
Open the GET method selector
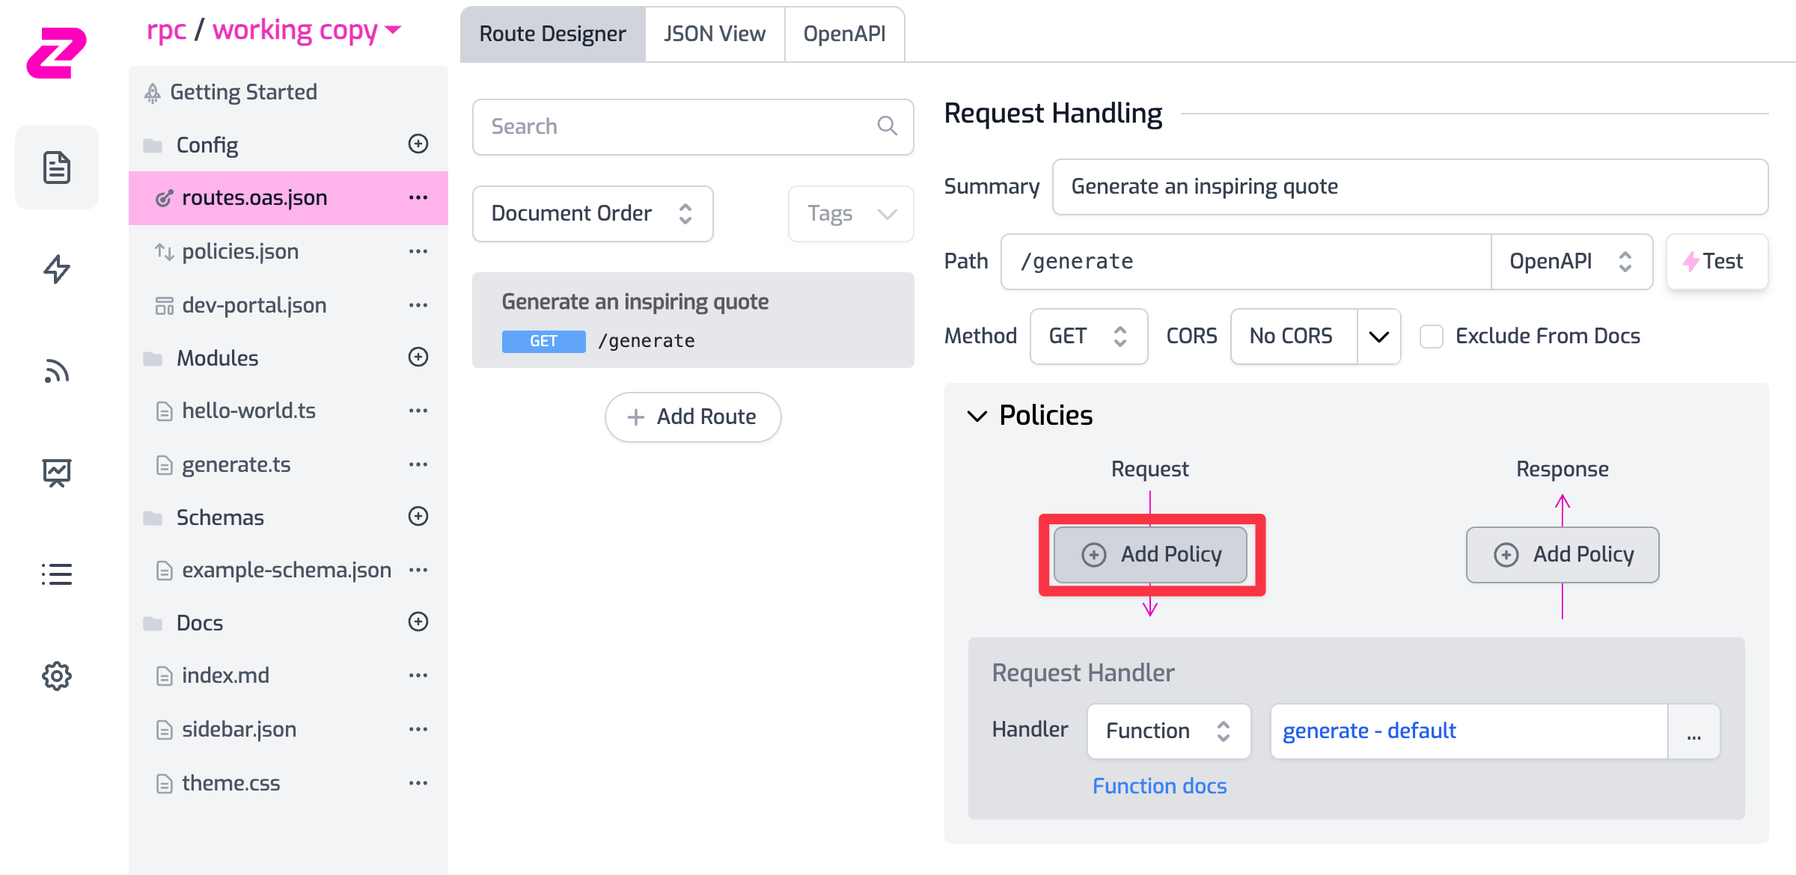tap(1088, 337)
